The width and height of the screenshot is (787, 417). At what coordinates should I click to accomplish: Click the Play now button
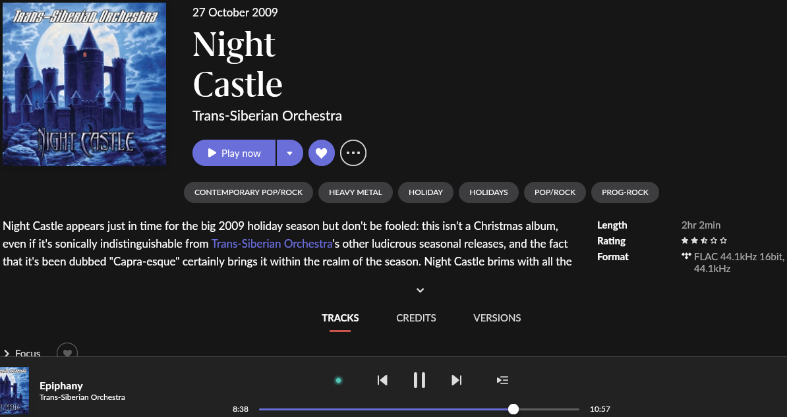234,153
